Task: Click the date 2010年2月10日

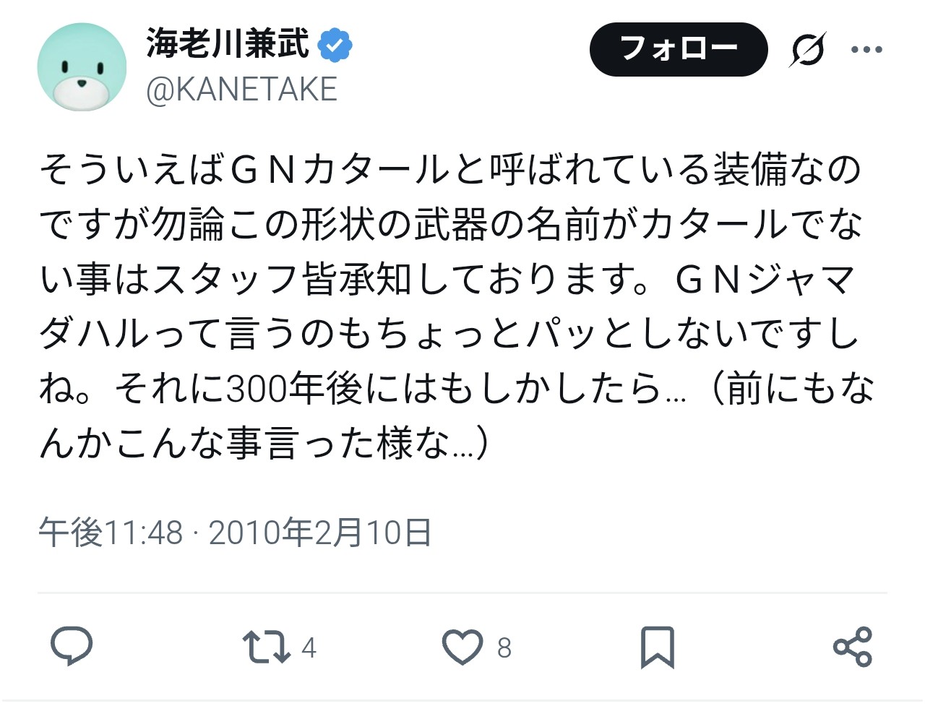Action: (320, 533)
